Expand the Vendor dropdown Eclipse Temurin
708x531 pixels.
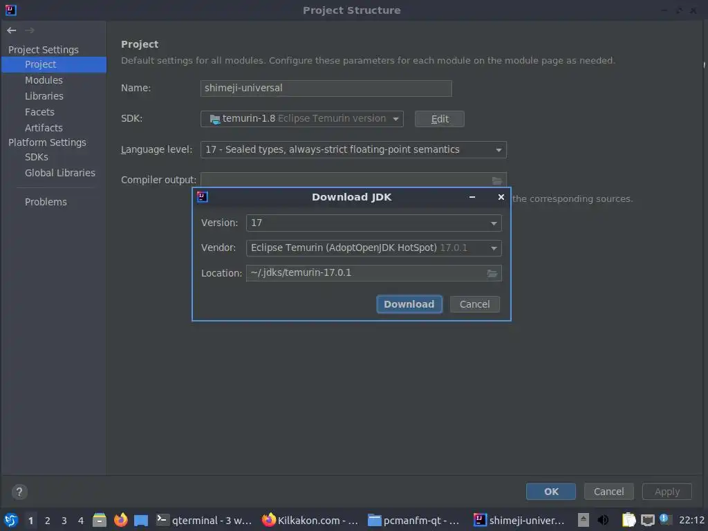click(x=373, y=248)
